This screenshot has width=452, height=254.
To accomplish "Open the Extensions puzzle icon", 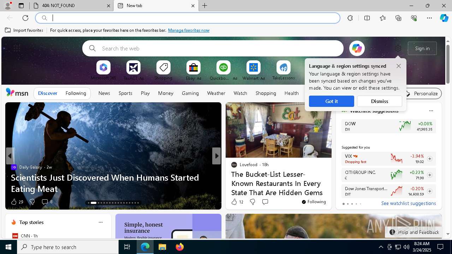I will (x=350, y=18).
